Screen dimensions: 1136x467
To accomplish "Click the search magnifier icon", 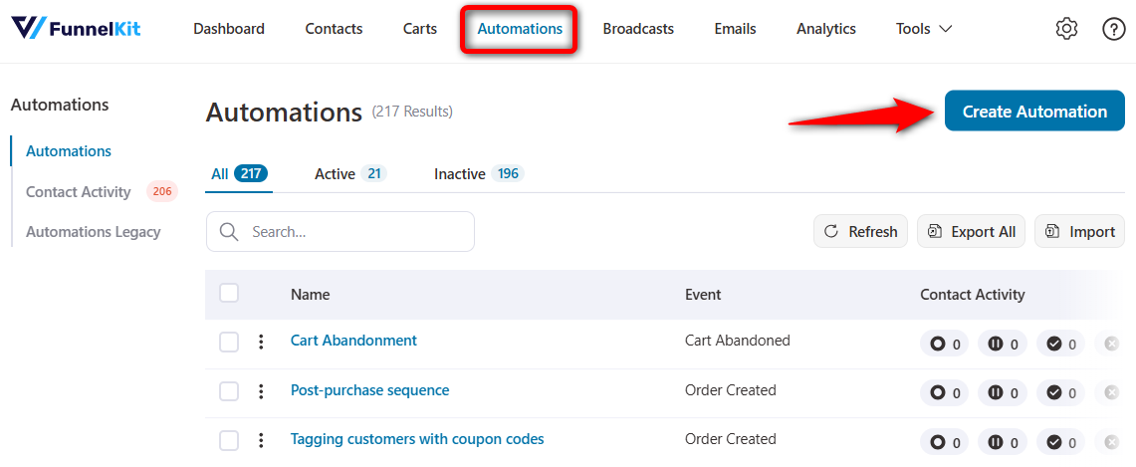I will coord(229,232).
